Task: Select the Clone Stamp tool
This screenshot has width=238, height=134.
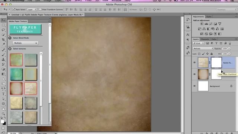Action: coord(3,60)
